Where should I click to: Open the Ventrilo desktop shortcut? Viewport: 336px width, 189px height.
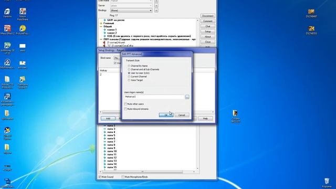(x=7, y=13)
